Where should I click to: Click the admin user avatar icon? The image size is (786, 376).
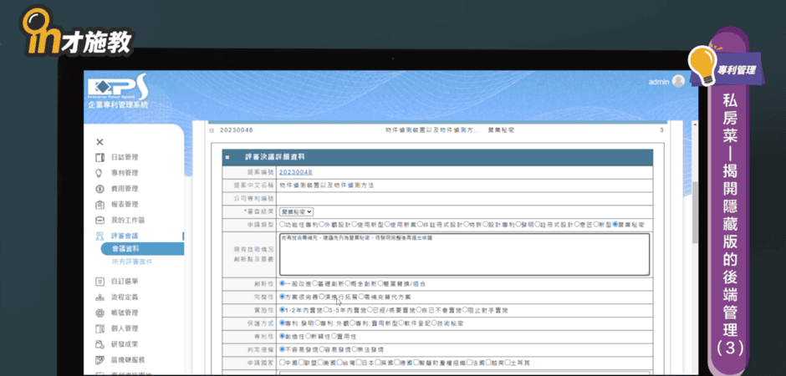(x=677, y=81)
